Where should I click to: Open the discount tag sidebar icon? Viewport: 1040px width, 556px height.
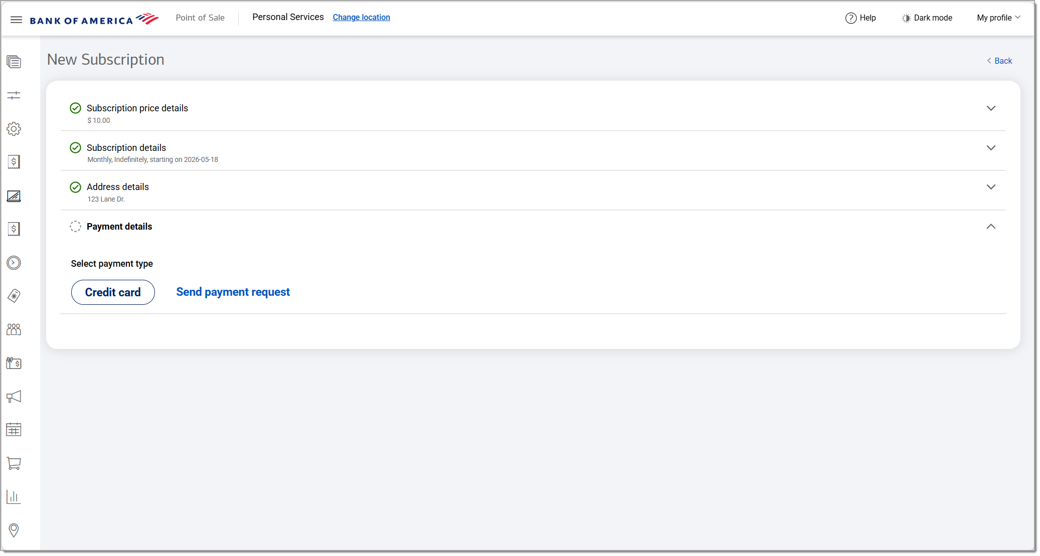(14, 296)
